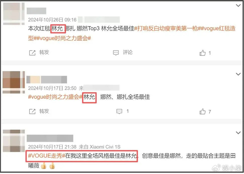This screenshot has width=244, height=174.
Task: Like the second post with 7 likes
Action: [x=203, y=112]
